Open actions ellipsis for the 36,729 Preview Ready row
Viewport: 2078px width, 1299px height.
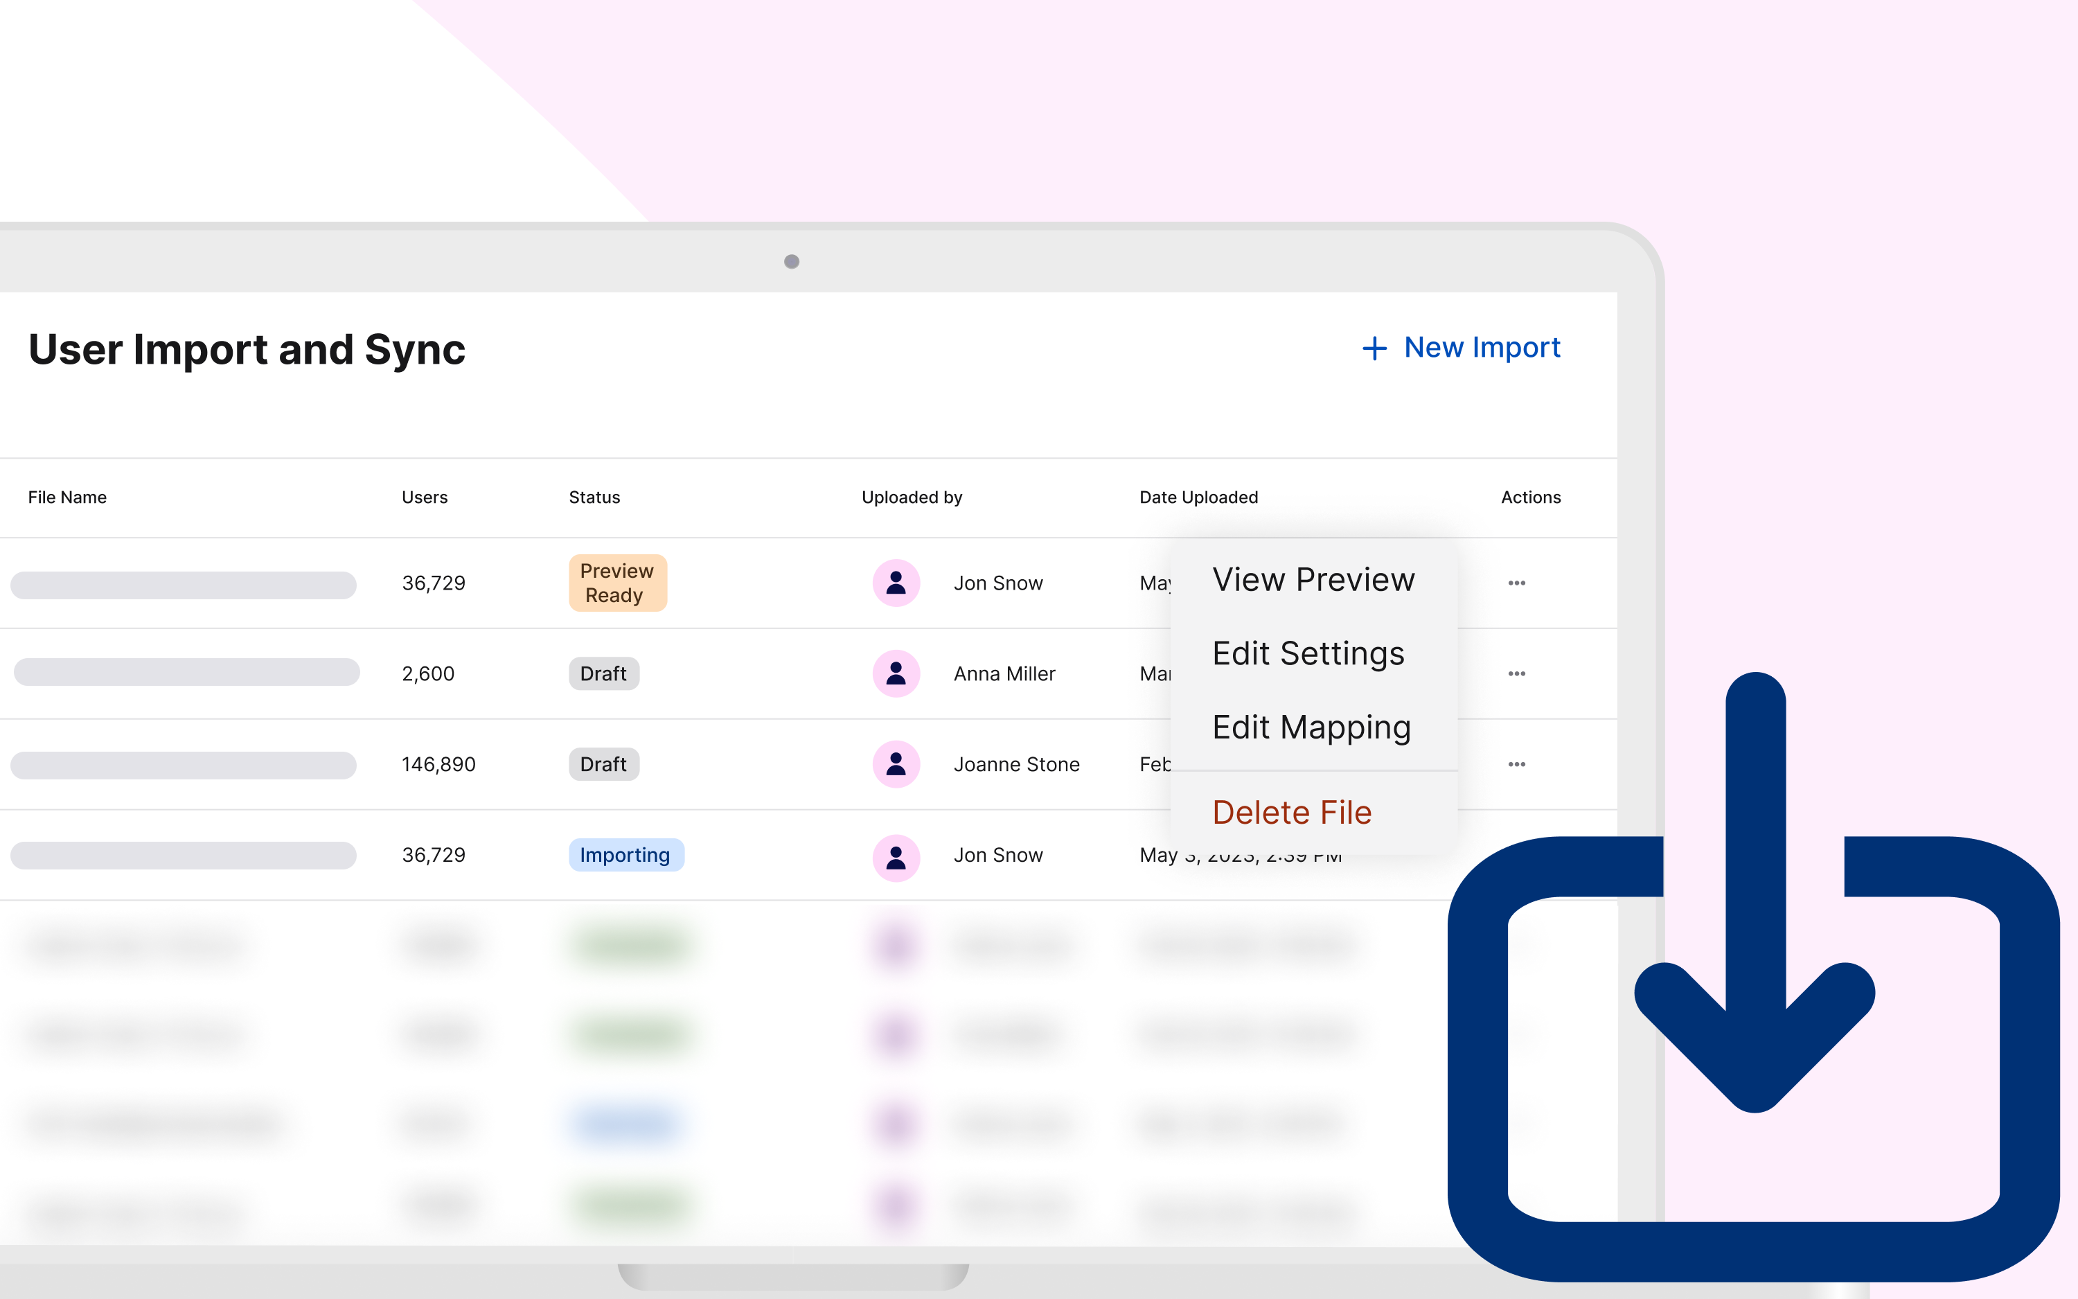click(x=1516, y=583)
